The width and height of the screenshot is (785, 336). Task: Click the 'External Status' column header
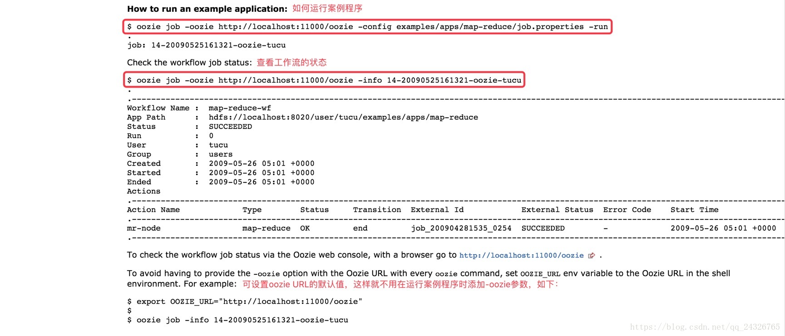pos(557,210)
